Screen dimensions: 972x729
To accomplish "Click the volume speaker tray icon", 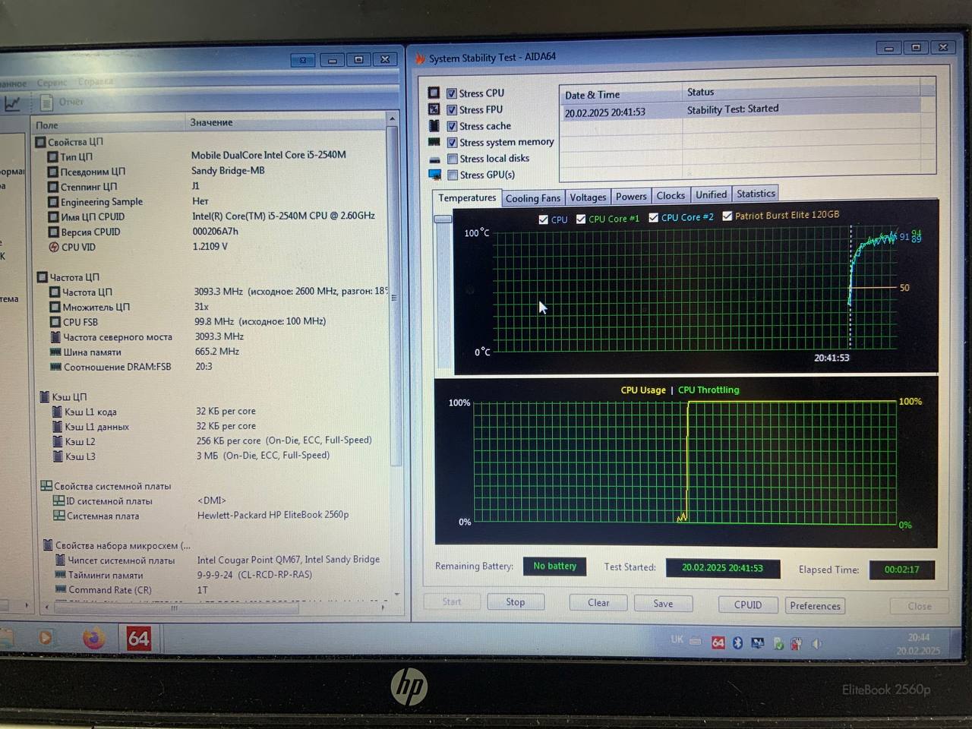I will pos(816,643).
